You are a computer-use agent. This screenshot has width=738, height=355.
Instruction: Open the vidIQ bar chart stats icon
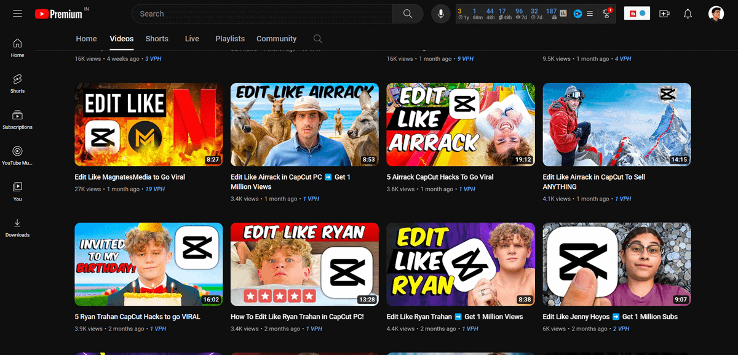(563, 14)
